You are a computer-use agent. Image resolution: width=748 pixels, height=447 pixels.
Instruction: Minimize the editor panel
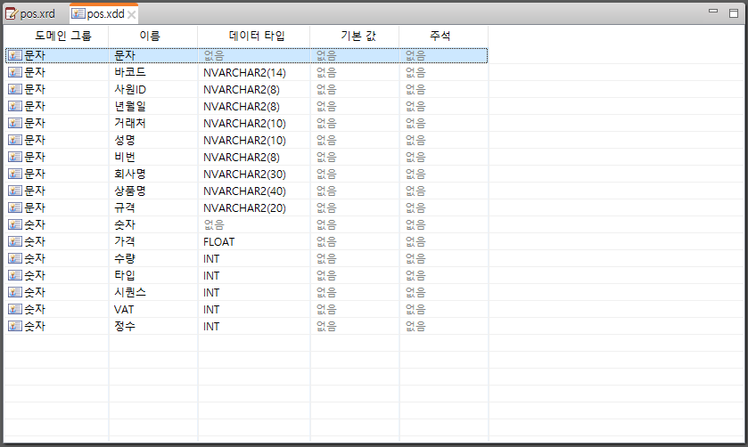click(x=713, y=11)
